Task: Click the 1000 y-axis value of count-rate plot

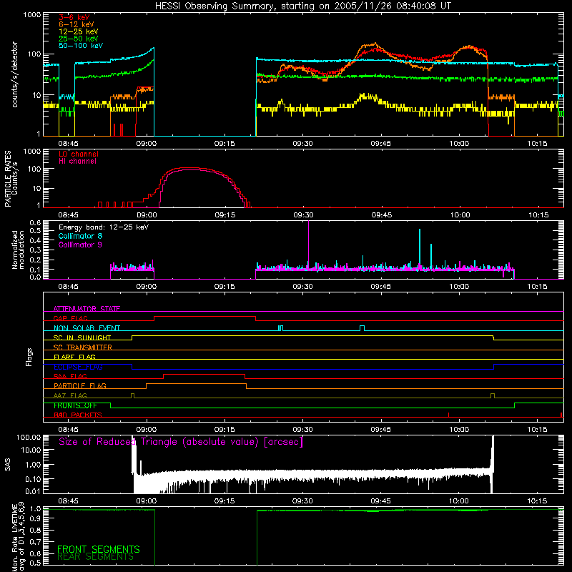Action: [x=32, y=15]
